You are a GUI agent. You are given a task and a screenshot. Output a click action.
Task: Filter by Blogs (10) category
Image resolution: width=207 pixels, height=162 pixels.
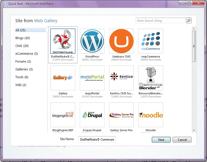coord(23,38)
